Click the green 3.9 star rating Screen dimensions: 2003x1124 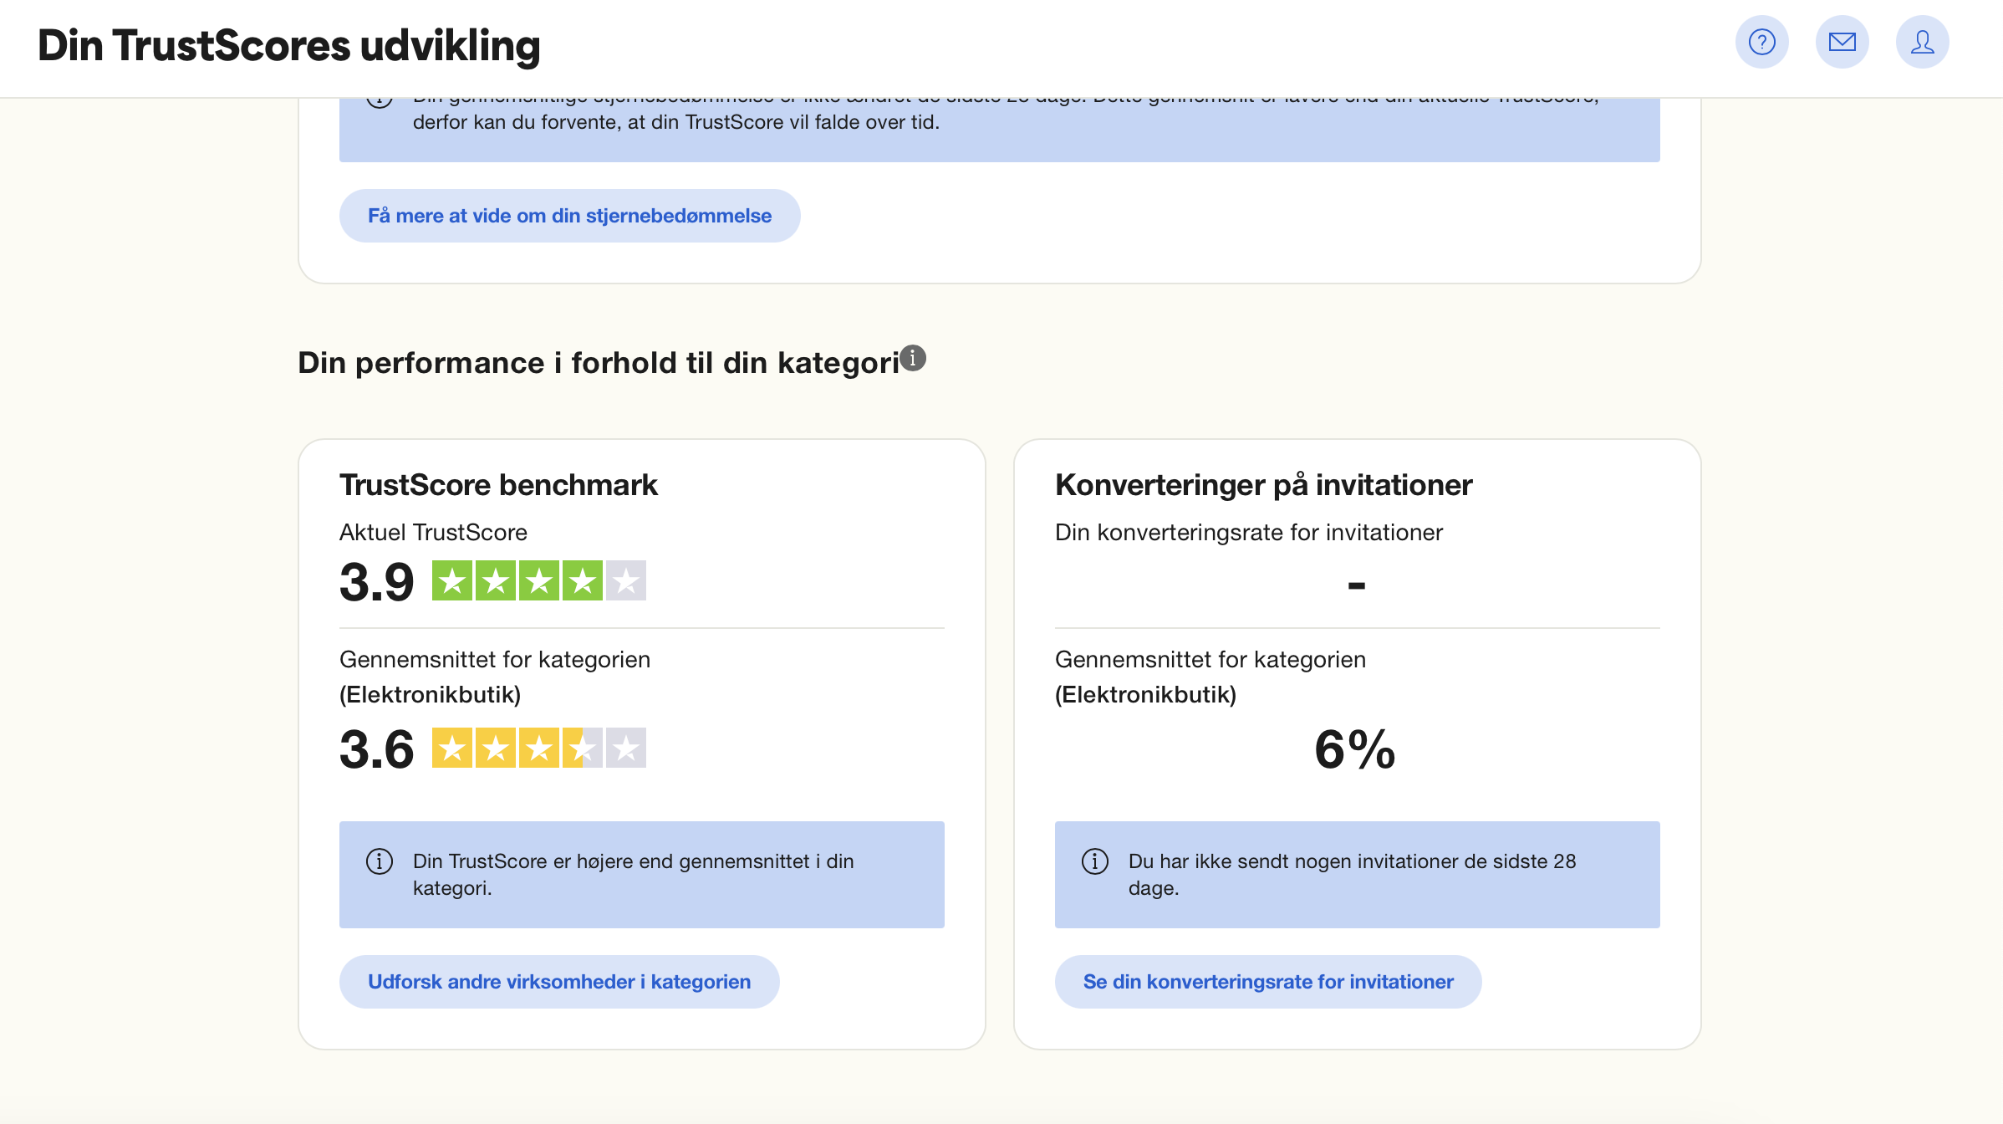(538, 581)
